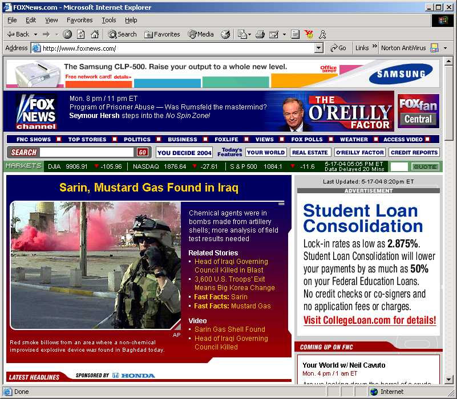Open the Forward button history dropdown

57,34
